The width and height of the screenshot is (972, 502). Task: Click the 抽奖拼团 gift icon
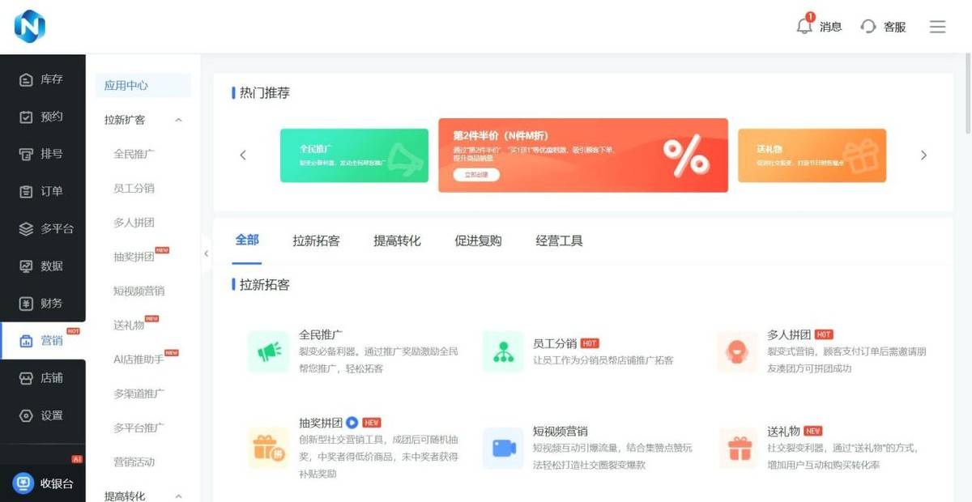(x=268, y=448)
